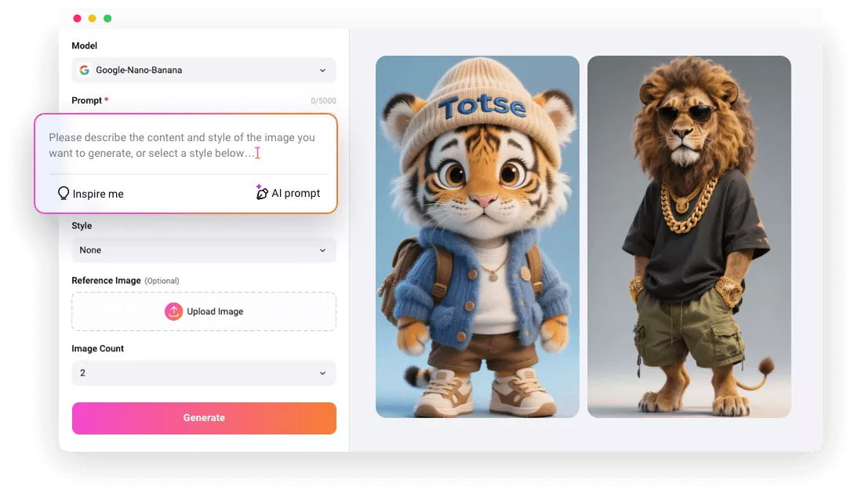Viewport: 858px width, 498px height.
Task: Click the chevron arrow on the Image Count selector
Action: click(322, 373)
